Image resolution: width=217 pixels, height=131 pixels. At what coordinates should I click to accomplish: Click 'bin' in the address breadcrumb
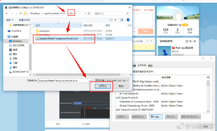pos(71,13)
